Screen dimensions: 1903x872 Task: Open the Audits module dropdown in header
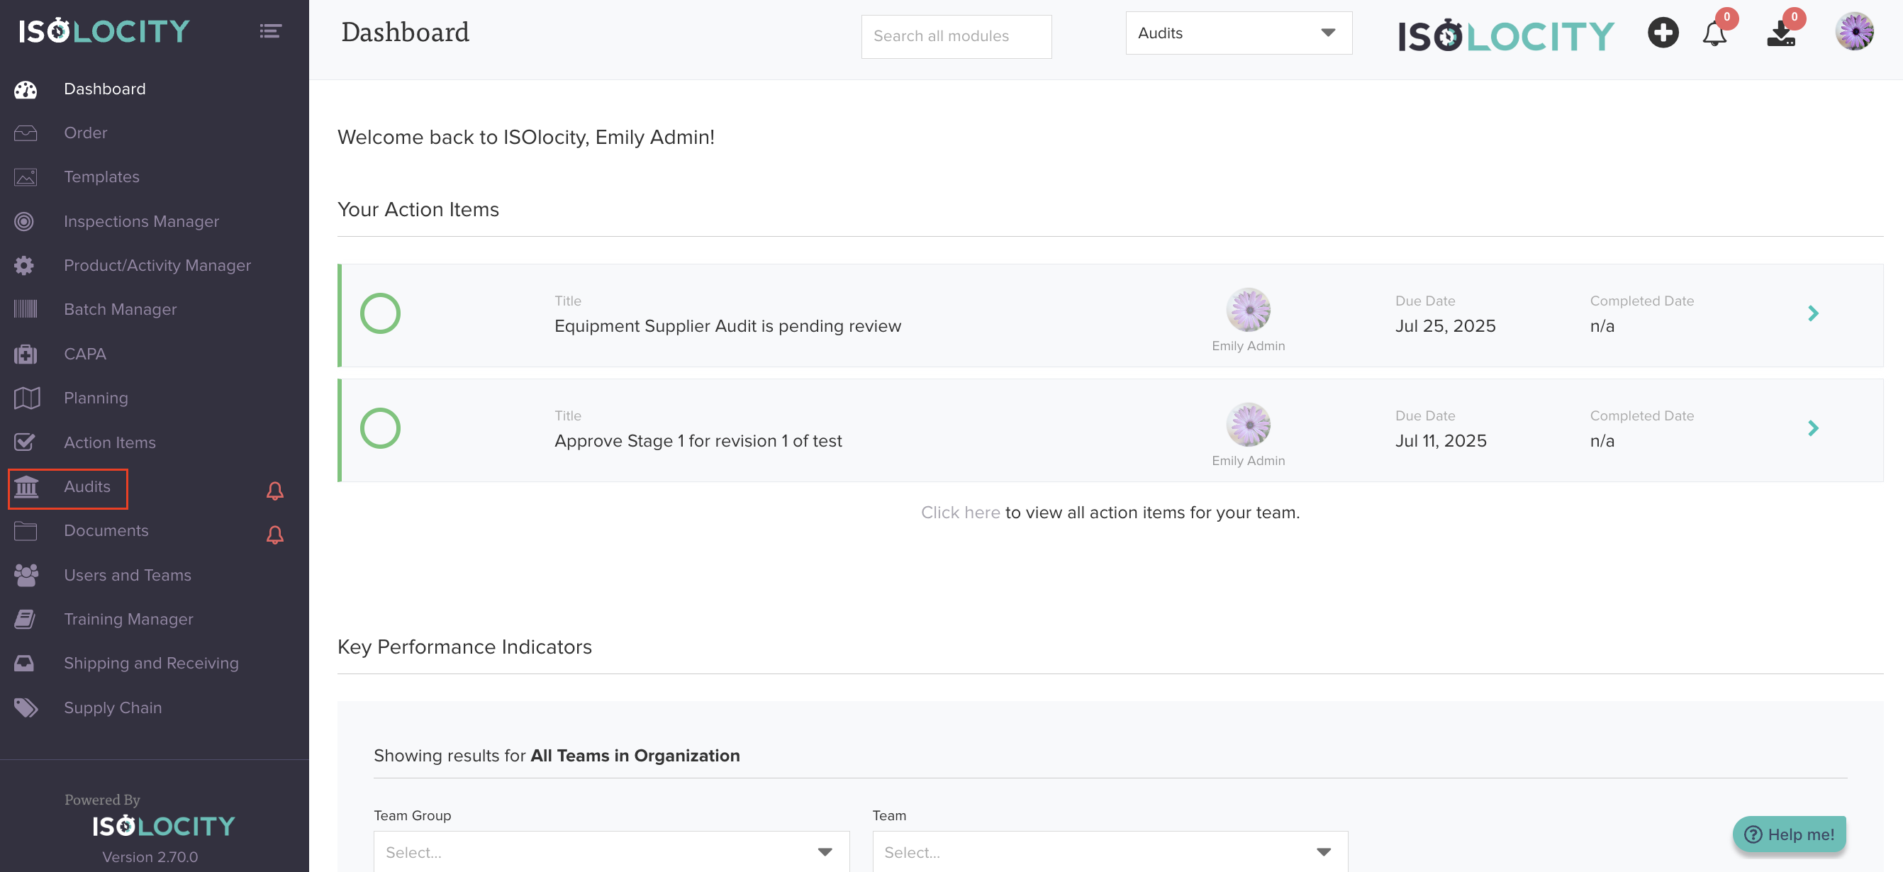click(x=1238, y=33)
